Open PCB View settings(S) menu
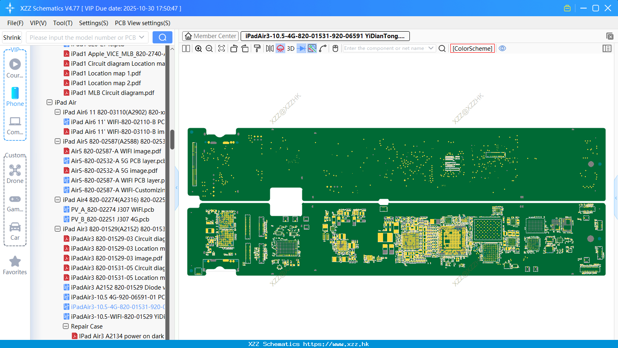This screenshot has width=618, height=348. coord(142,23)
